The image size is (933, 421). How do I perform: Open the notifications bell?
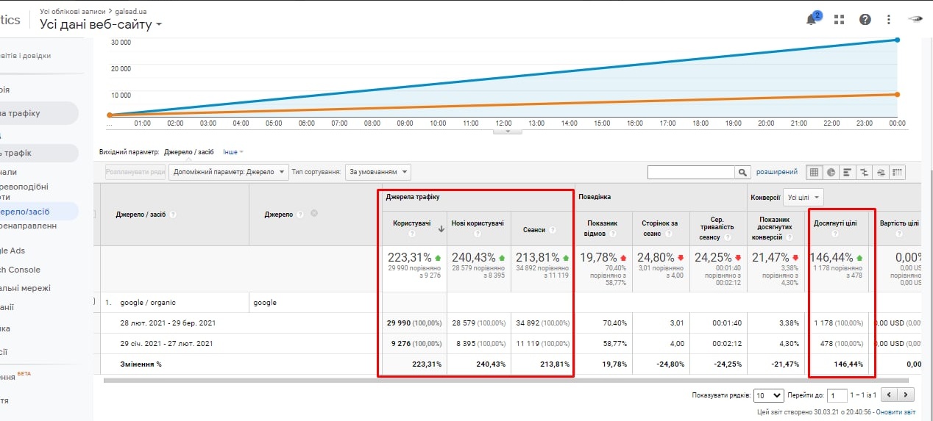pos(812,20)
